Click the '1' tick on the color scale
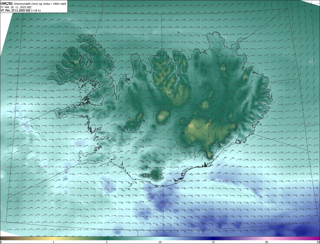 (x=53, y=242)
